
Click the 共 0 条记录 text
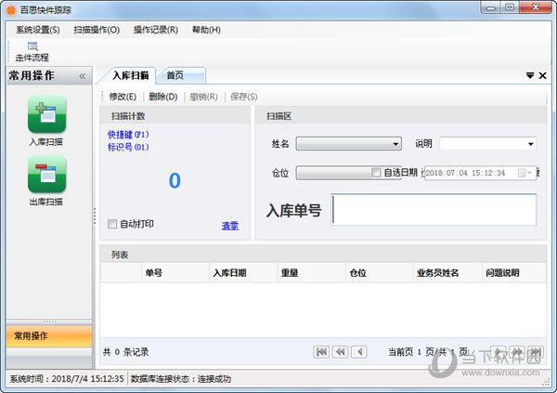[125, 352]
